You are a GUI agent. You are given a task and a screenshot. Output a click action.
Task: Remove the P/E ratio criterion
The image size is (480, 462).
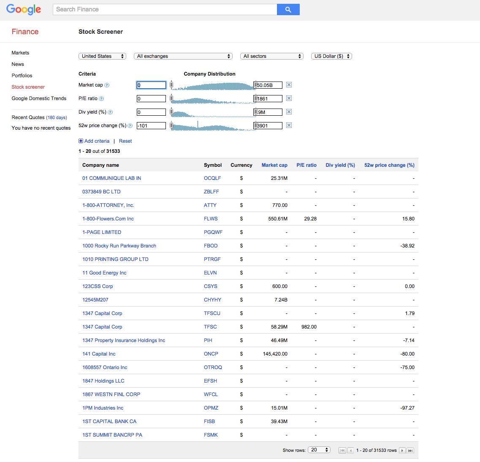point(289,98)
